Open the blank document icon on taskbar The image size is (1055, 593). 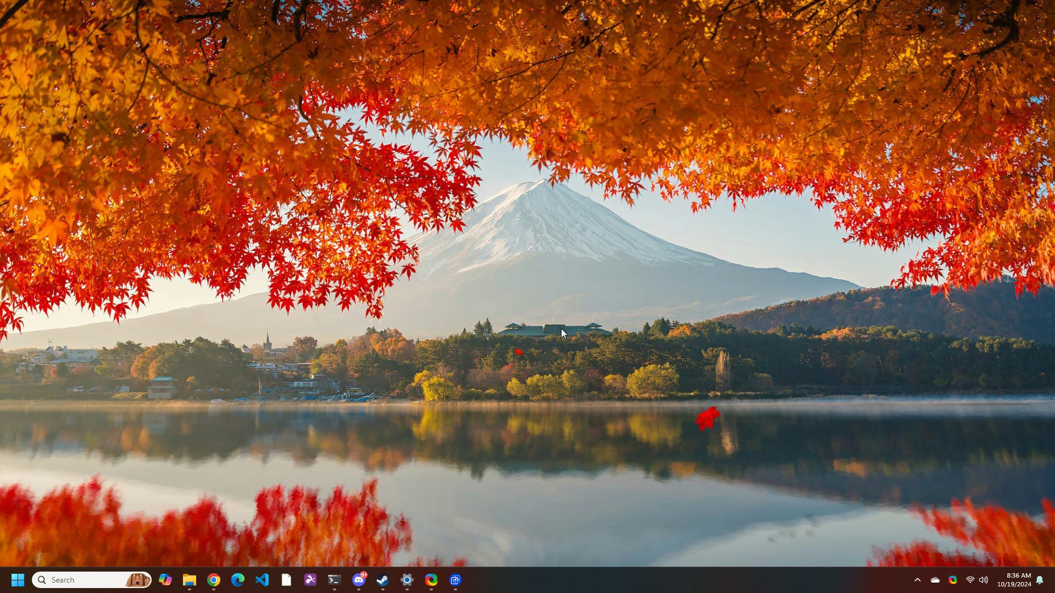(x=286, y=580)
